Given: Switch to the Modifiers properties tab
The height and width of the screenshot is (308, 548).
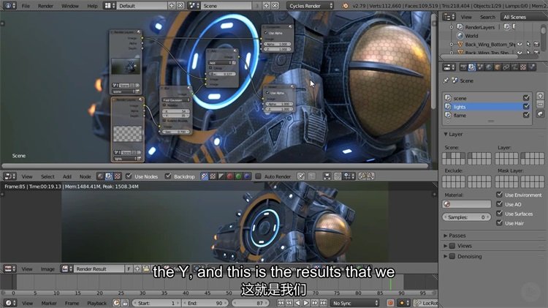Looking at the screenshot, I should click(x=514, y=67).
